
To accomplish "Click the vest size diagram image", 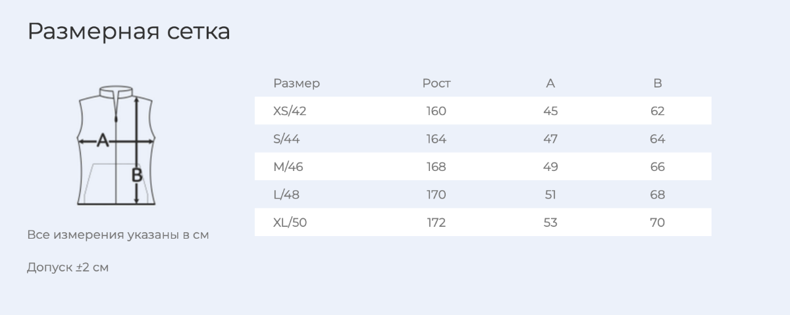I will [117, 145].
